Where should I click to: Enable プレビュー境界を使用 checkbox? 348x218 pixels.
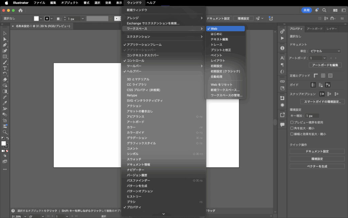292,122
